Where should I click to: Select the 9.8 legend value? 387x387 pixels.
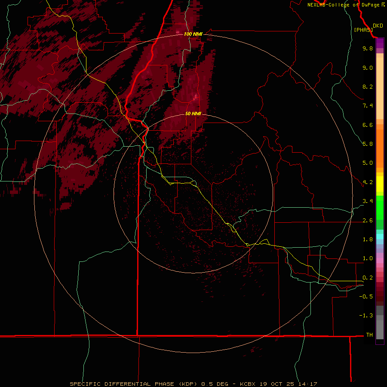click(x=368, y=48)
